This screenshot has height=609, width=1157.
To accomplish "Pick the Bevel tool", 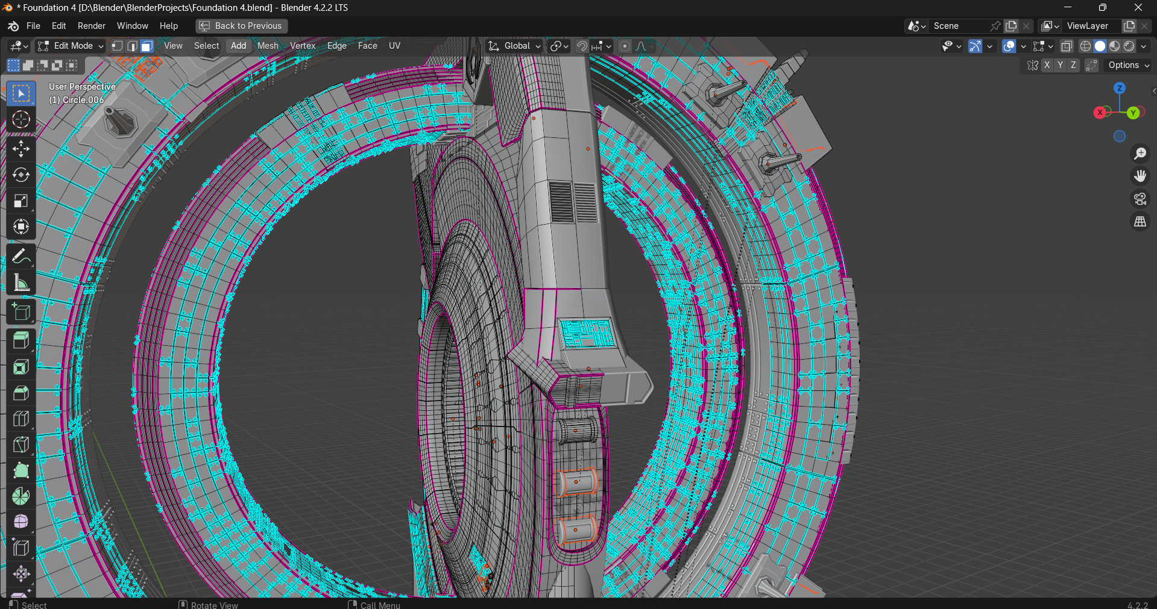I will [x=21, y=393].
